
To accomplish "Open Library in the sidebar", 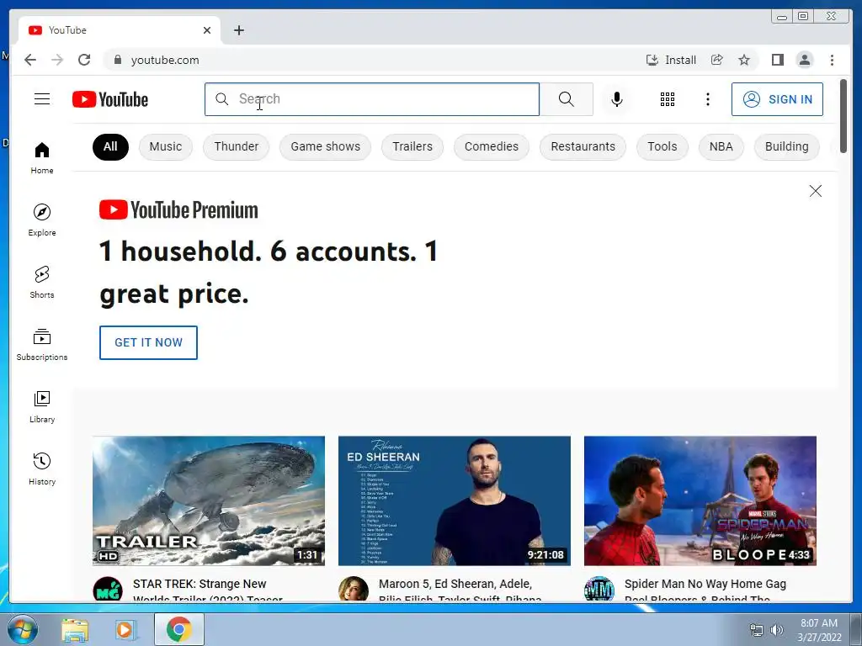I will point(42,406).
